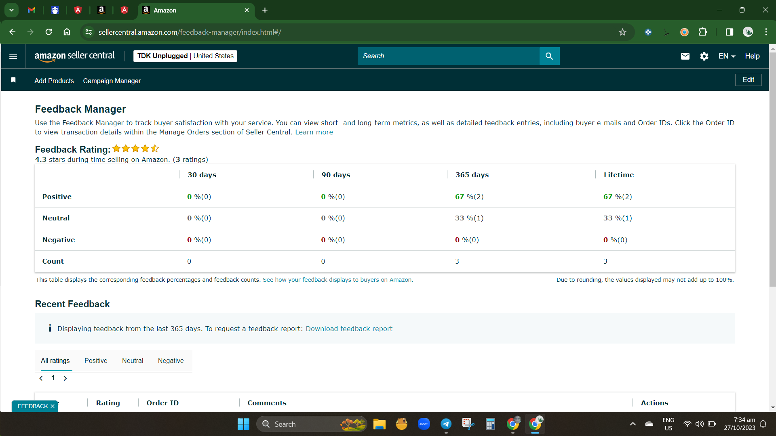
Task: Open the notifications bell in taskbar
Action: tap(763, 424)
